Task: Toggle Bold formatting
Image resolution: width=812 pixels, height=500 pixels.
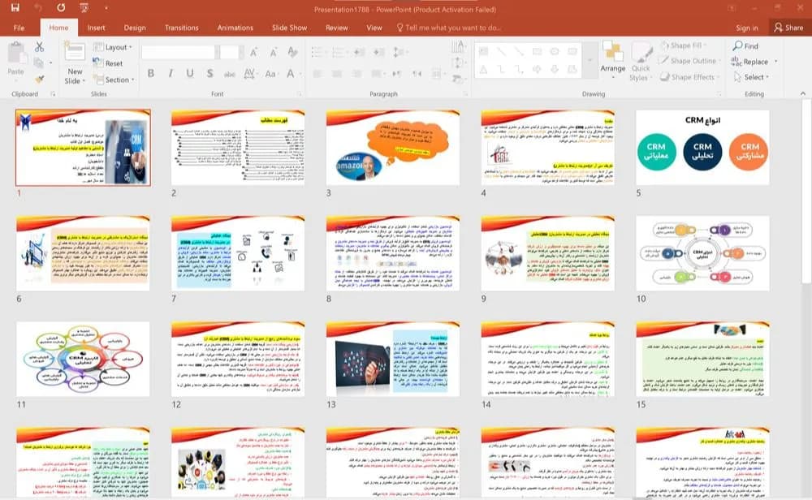Action: click(151, 74)
